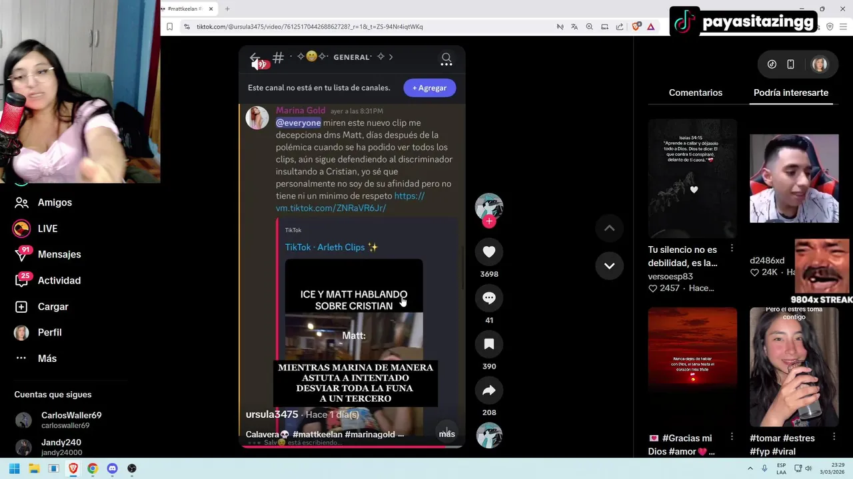
Task: Click taskbar volume speaker icon
Action: (808, 468)
